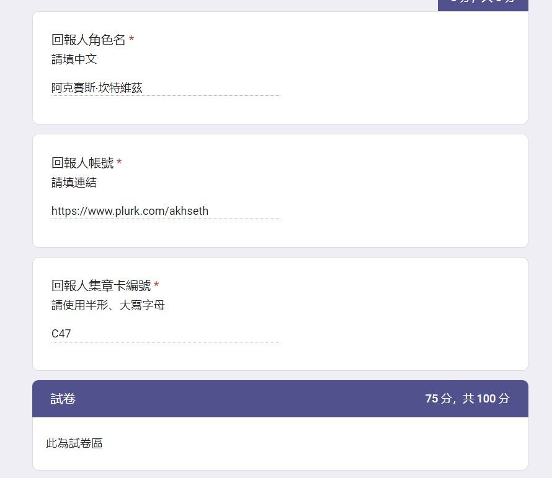Click the akhseth username in the URL
This screenshot has width=552, height=478.
pos(189,211)
